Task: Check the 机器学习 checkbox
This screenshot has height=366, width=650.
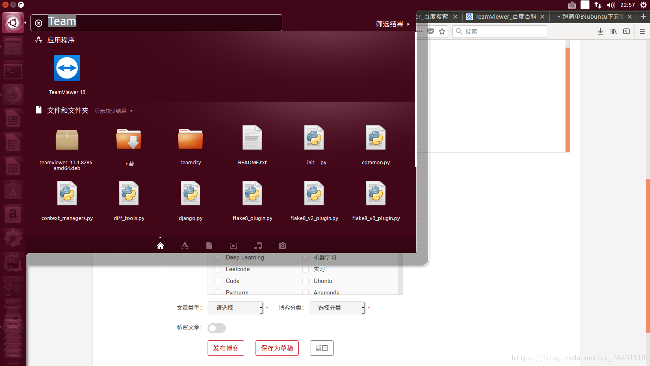Action: (305, 257)
